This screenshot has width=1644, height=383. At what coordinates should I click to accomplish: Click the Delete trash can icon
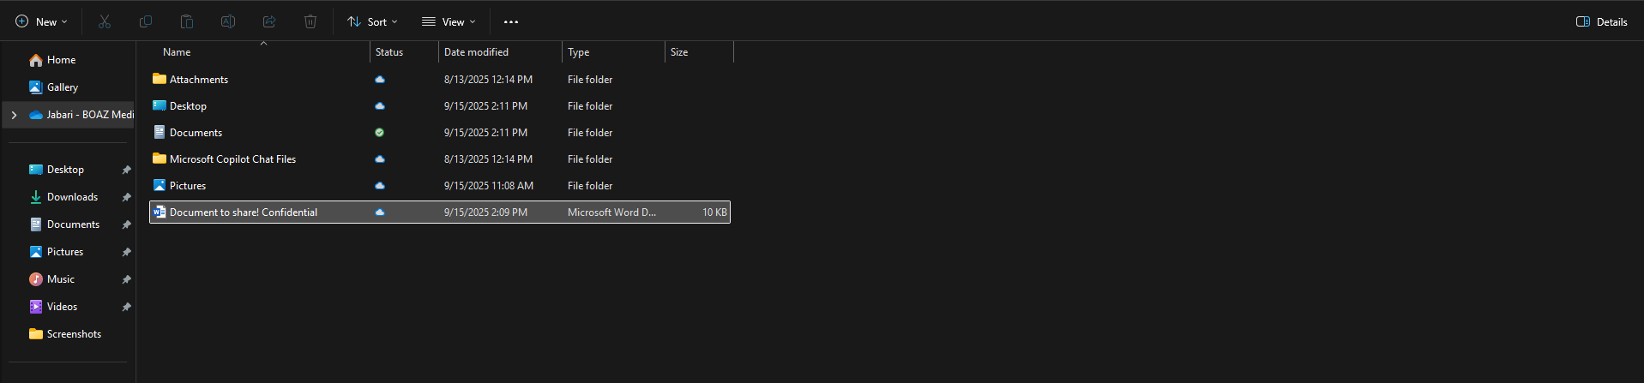click(310, 21)
